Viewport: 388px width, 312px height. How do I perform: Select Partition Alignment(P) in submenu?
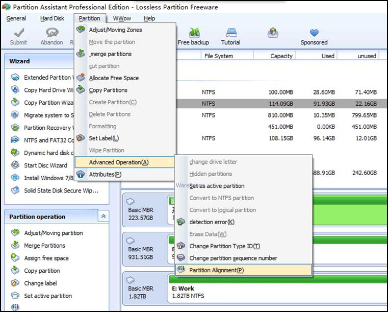click(x=216, y=270)
